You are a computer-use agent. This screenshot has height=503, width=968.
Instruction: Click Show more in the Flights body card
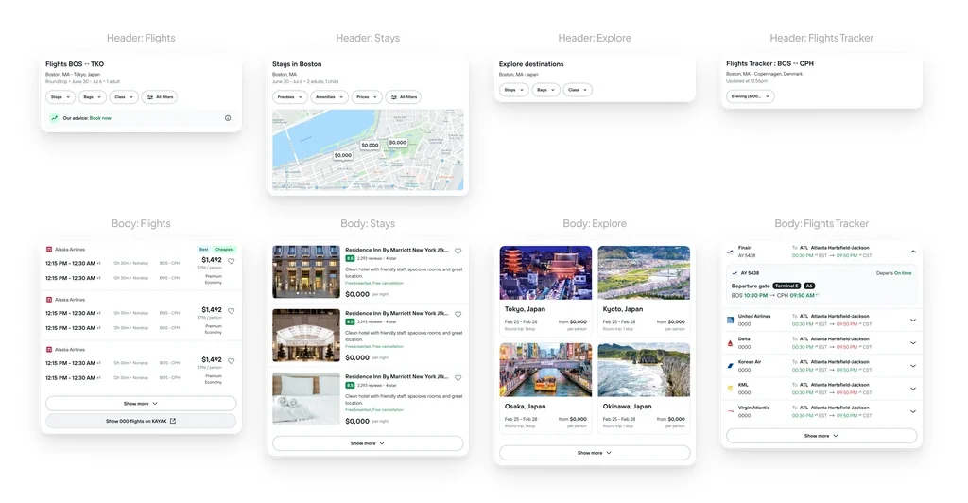(141, 404)
